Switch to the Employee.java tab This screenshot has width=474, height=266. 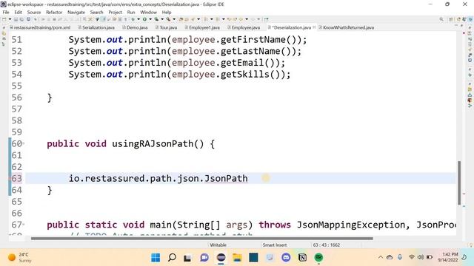244,27
